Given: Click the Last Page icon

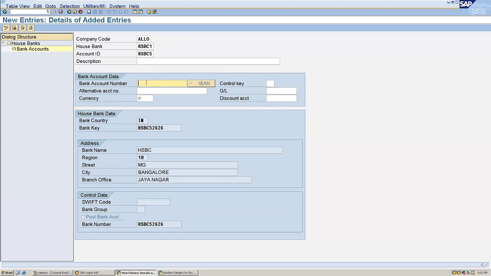Looking at the screenshot, I should coord(126,12).
